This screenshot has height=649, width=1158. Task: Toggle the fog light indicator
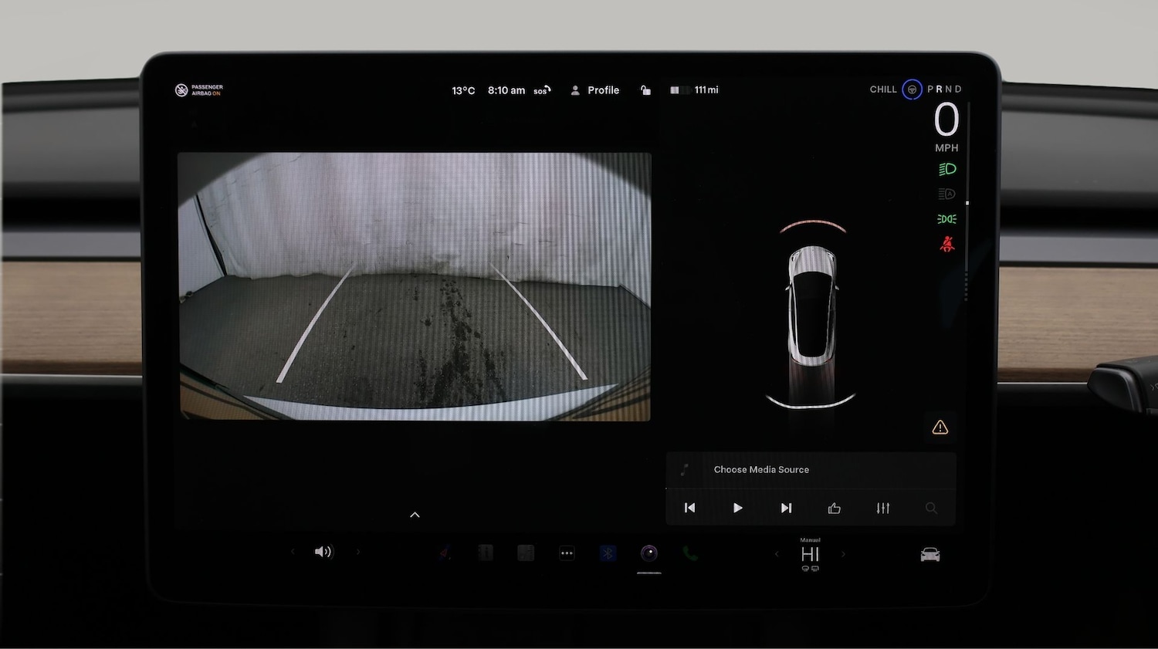point(946,219)
